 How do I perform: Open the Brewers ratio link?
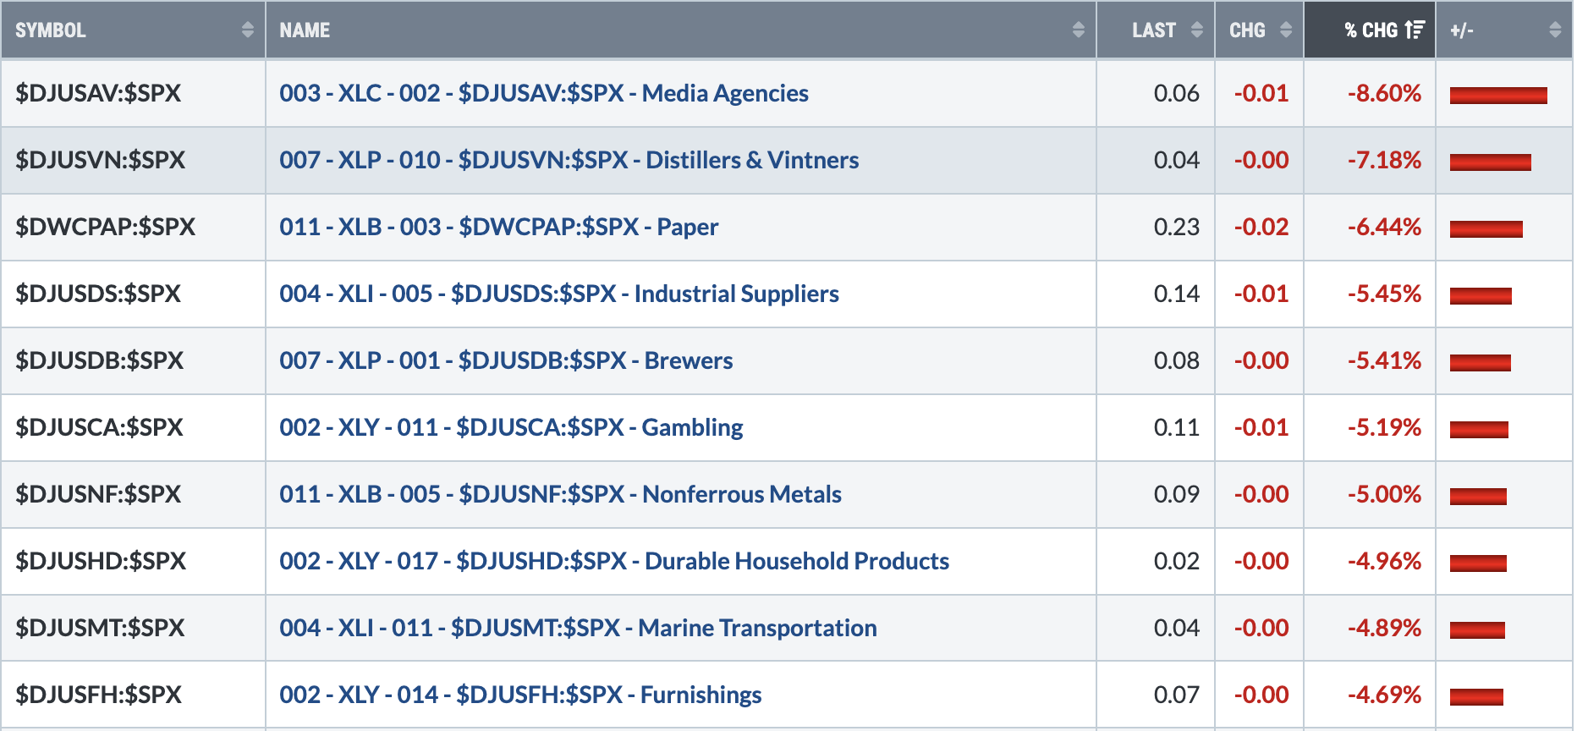[x=506, y=360]
